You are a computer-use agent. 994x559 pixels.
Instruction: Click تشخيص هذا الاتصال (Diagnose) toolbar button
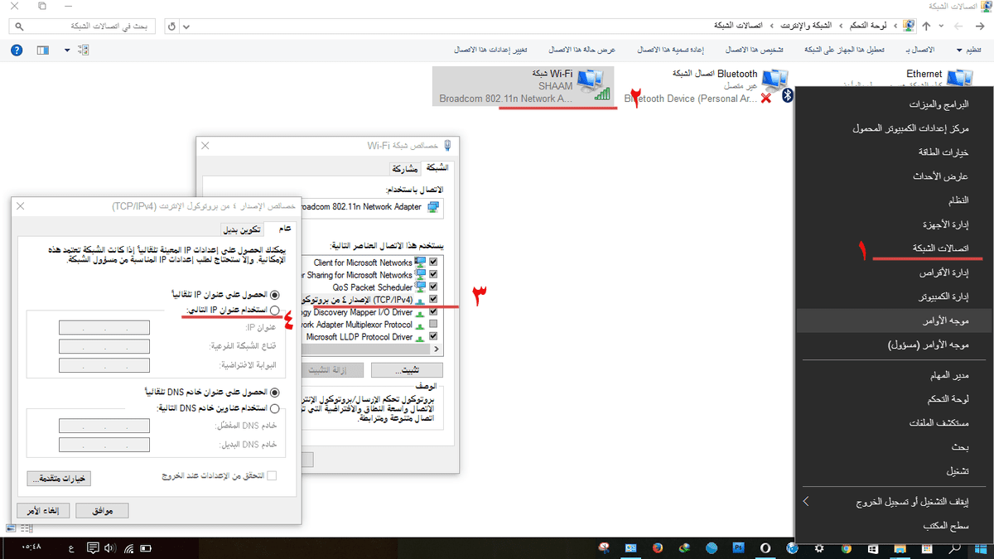click(x=755, y=50)
